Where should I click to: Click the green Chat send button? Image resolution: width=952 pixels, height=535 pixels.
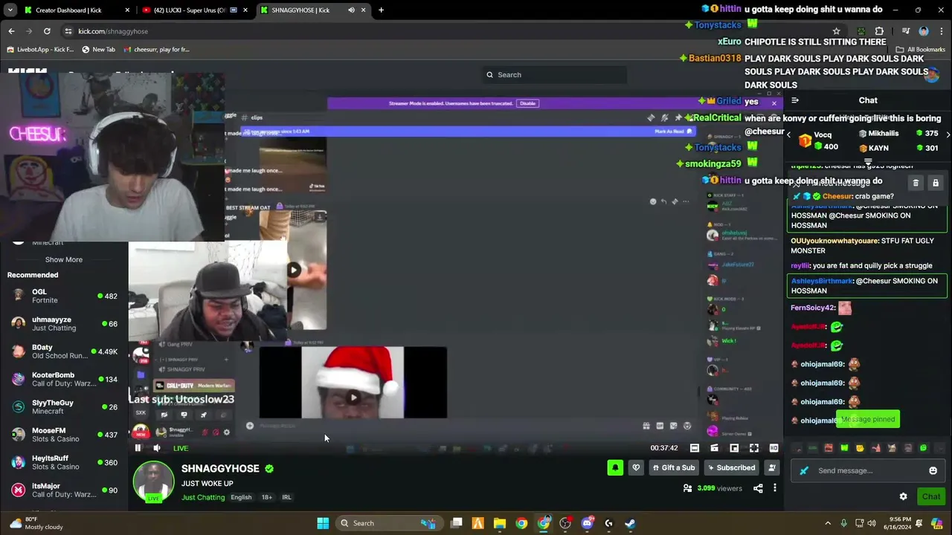pyautogui.click(x=931, y=496)
